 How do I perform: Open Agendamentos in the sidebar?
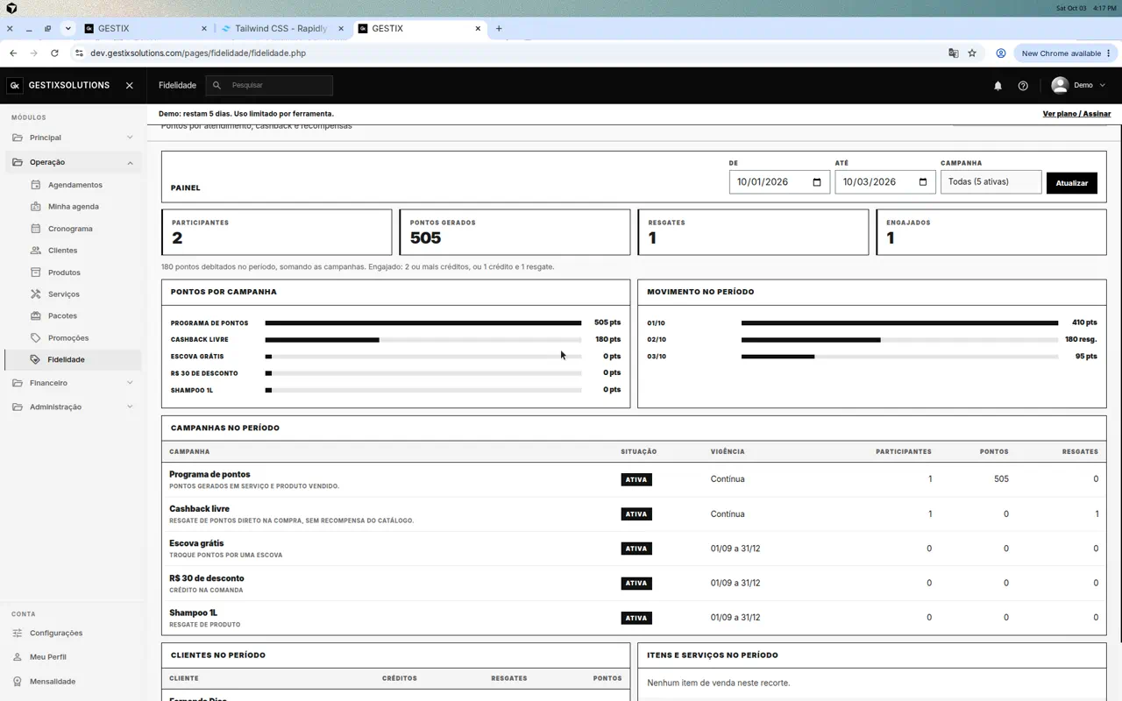pos(74,185)
